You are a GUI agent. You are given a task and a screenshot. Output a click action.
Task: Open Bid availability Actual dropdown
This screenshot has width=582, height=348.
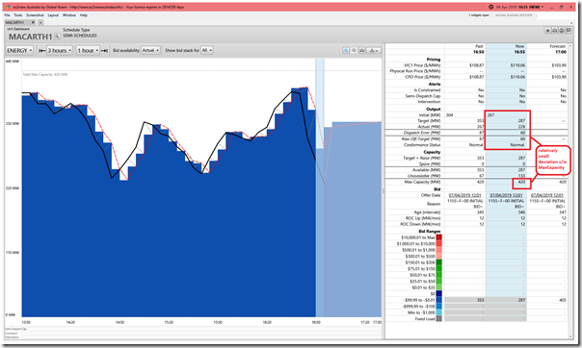pyautogui.click(x=150, y=50)
